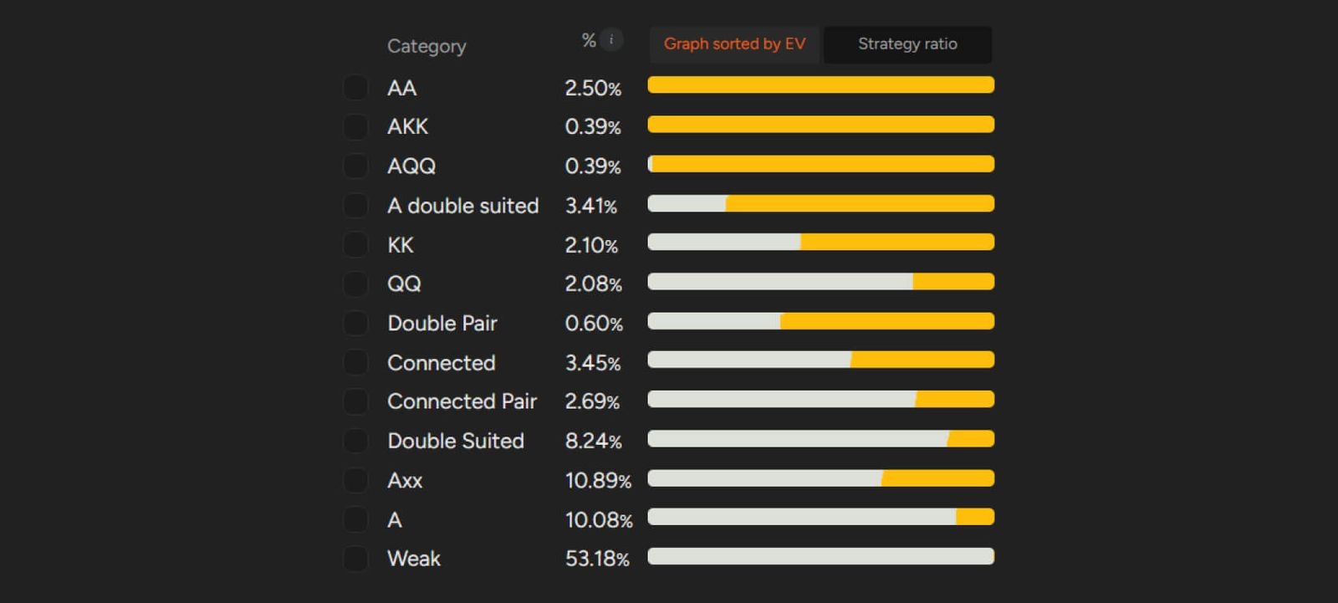
Task: Toggle the AKK category checkbox
Action: click(355, 127)
